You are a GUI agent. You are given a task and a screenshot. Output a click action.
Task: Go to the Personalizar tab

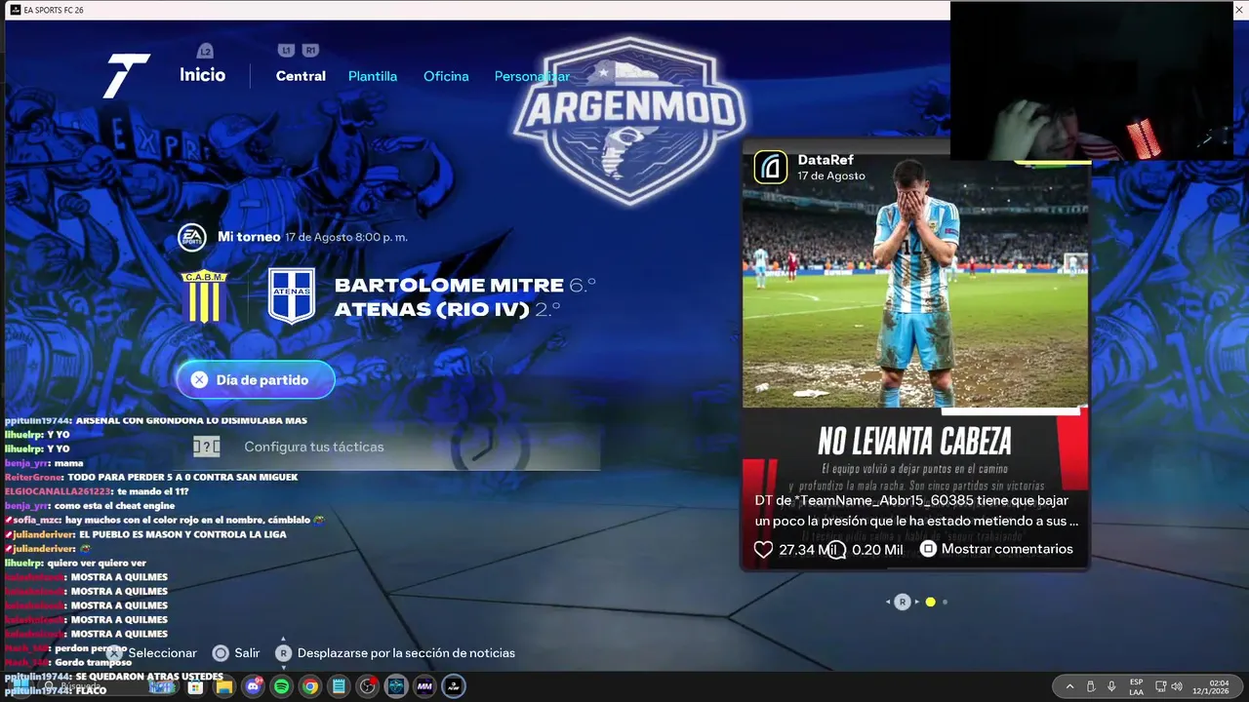(x=532, y=76)
